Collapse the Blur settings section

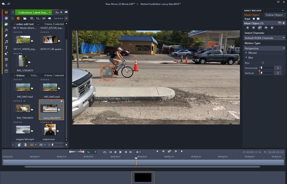246,57
